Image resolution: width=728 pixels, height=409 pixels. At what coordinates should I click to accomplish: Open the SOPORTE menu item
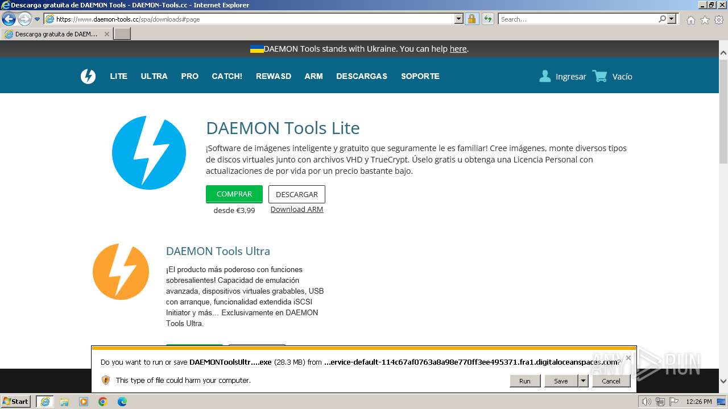click(420, 76)
